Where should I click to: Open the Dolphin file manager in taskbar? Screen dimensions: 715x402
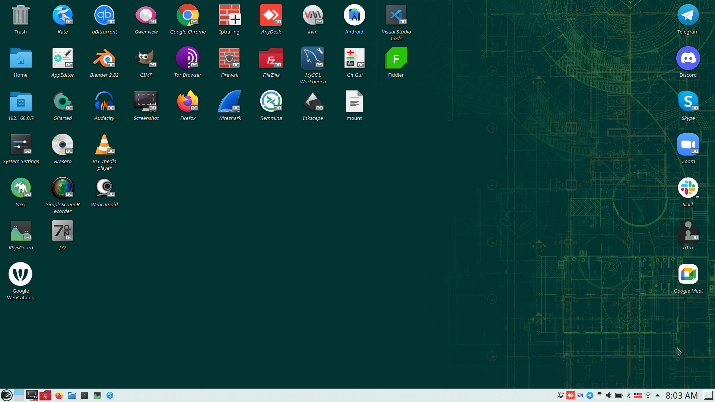coord(72,395)
